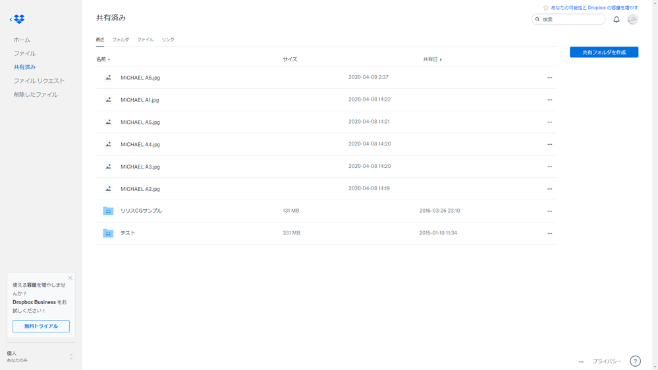Open file MICHAEL A6.jpg

140,78
